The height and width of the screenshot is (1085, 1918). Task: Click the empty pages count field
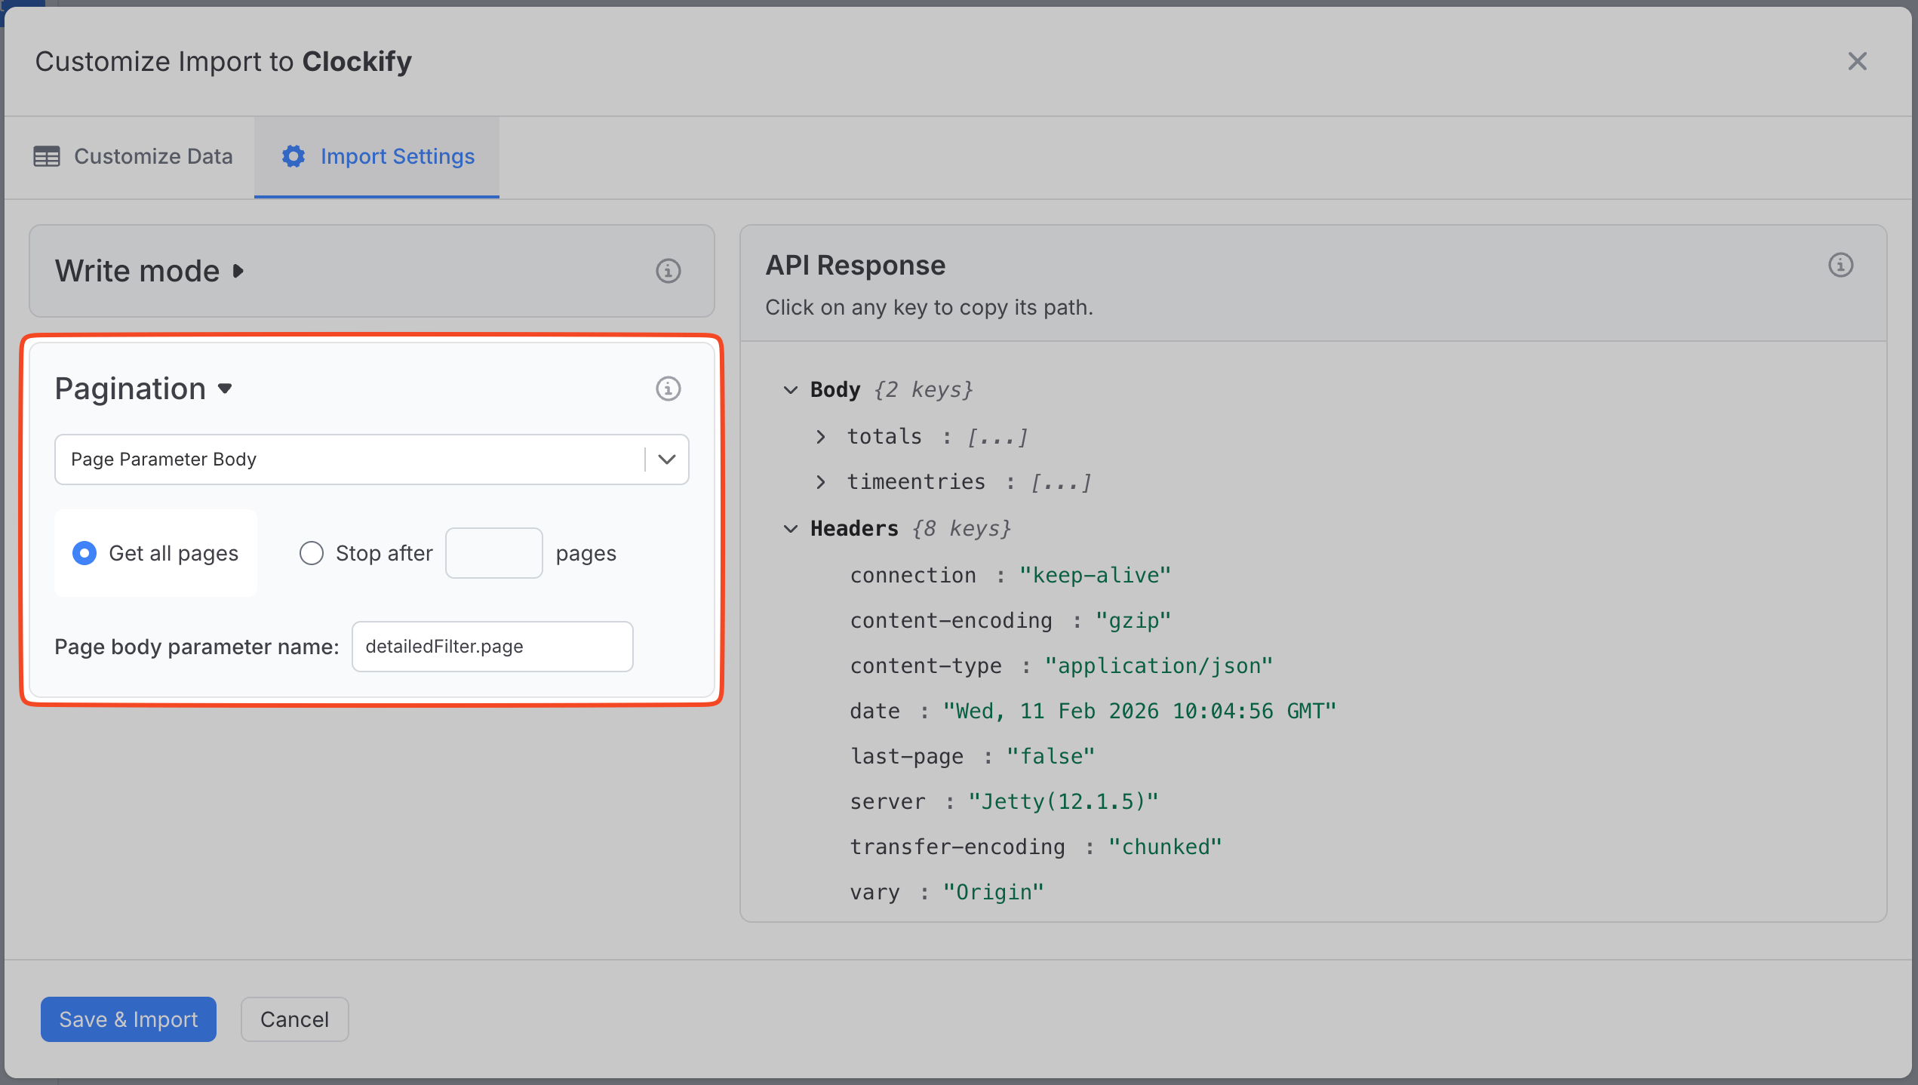coord(493,552)
